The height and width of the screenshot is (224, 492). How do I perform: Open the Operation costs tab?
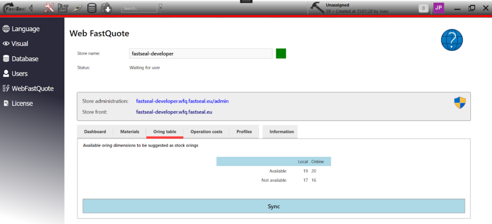coord(206,131)
